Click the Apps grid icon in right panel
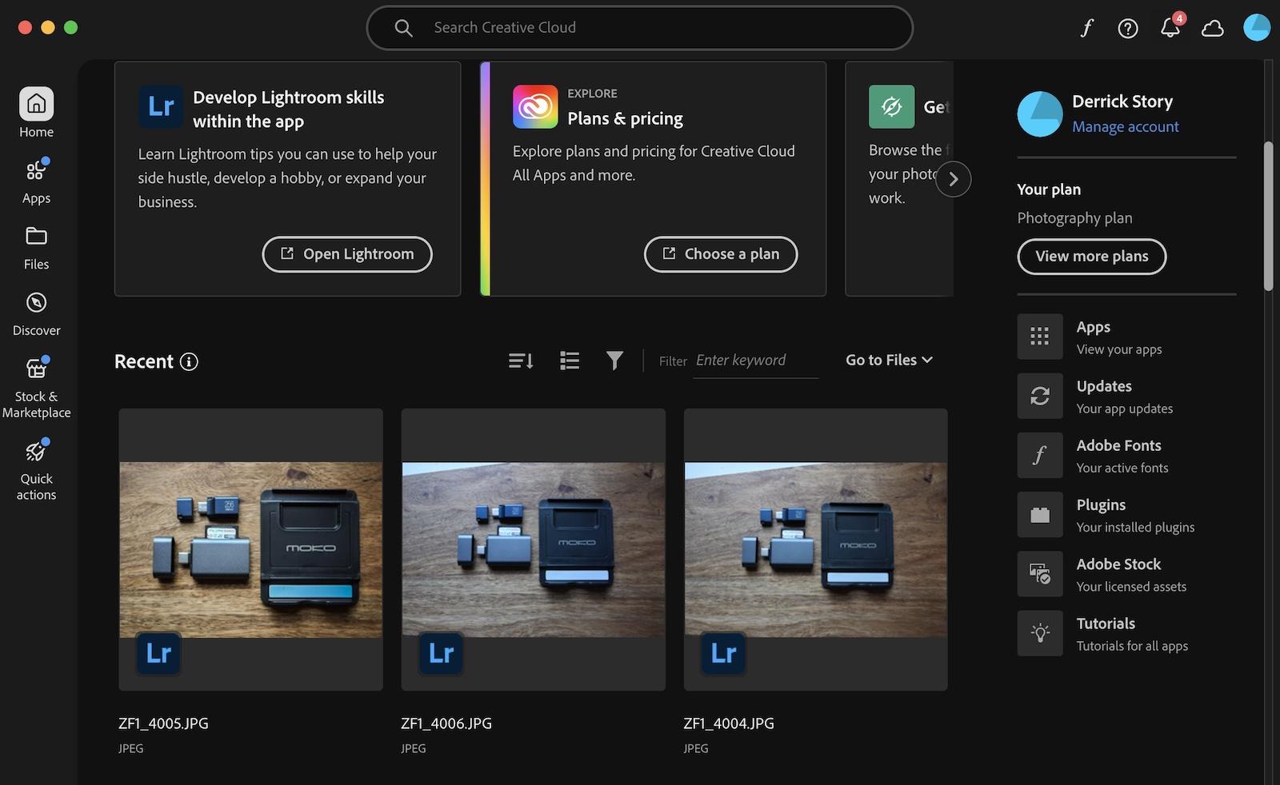The width and height of the screenshot is (1280, 785). (1040, 337)
